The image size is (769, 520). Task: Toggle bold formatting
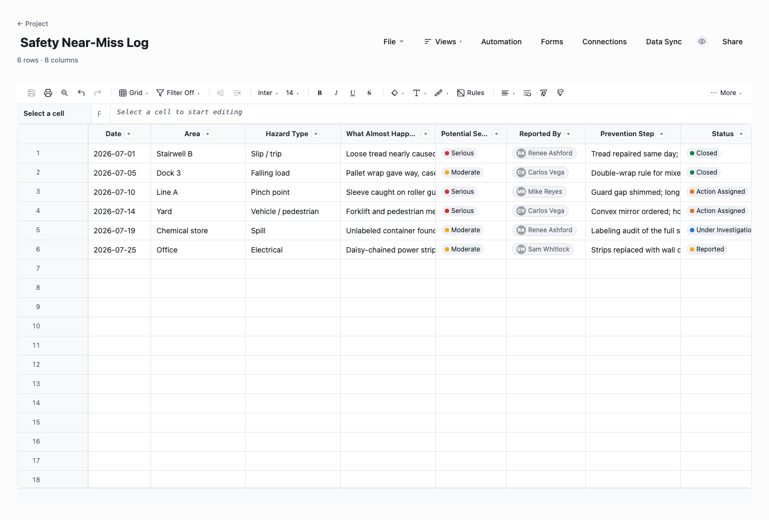320,93
